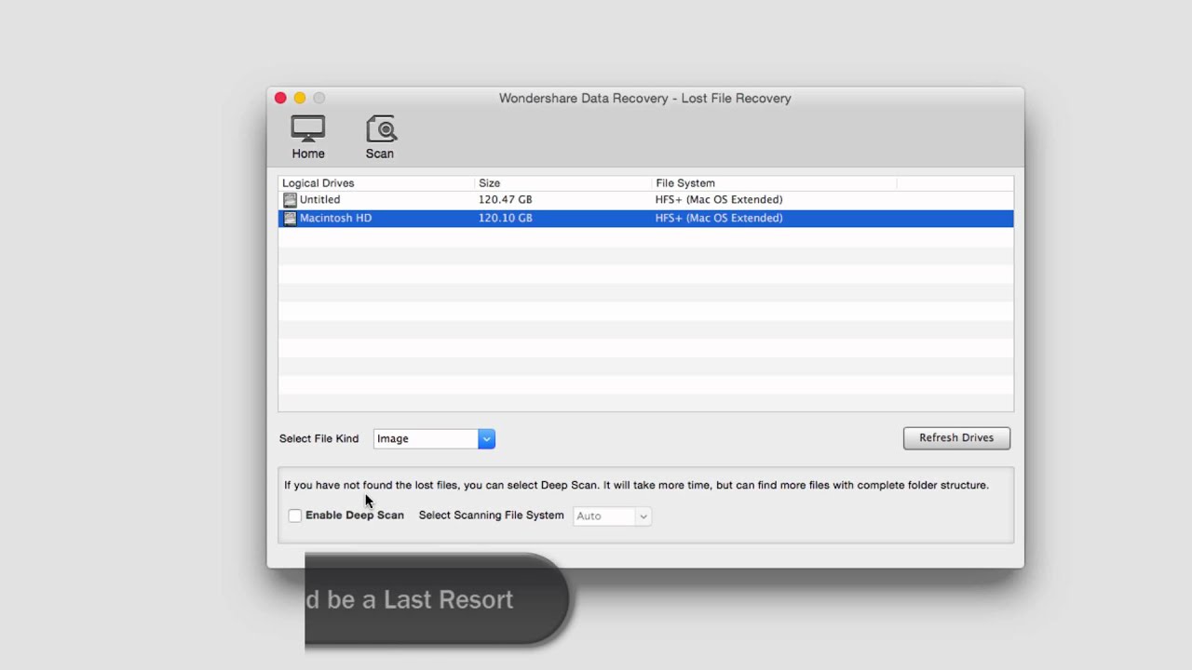The image size is (1192, 670).
Task: Click the Untitled drive name
Action: point(319,200)
